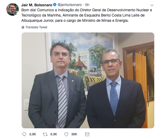View the 35K likes count

(74, 134)
